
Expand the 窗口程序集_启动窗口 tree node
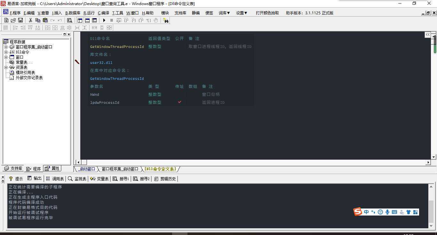point(6,47)
